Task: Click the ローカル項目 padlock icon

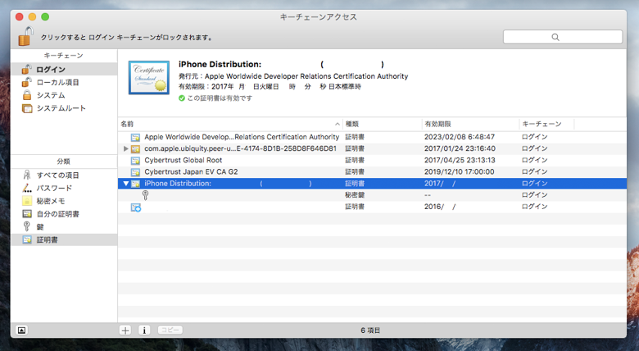Action: (x=26, y=82)
